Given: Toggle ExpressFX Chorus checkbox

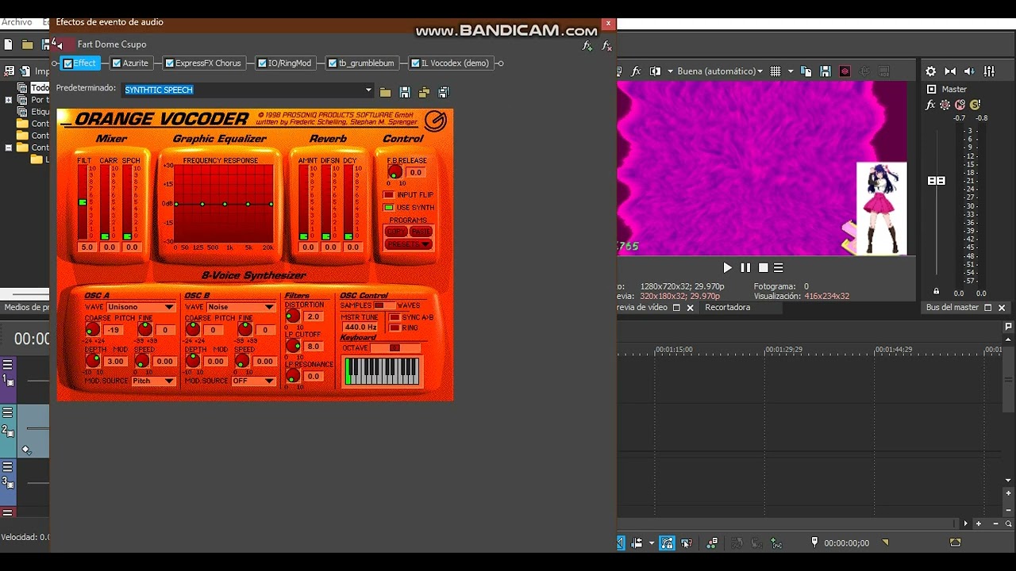Looking at the screenshot, I should (x=169, y=63).
